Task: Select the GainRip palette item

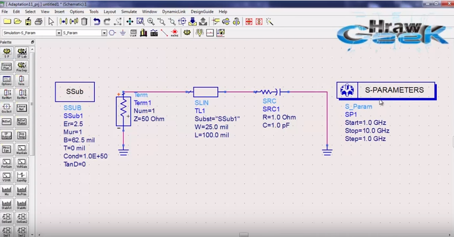Action: [x=22, y=176]
